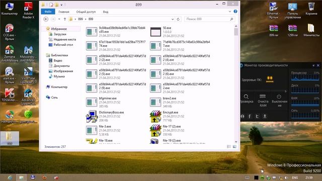The width and height of the screenshot is (322, 181).
Task: Expand the right side of the performance monitor
Action: [285, 92]
